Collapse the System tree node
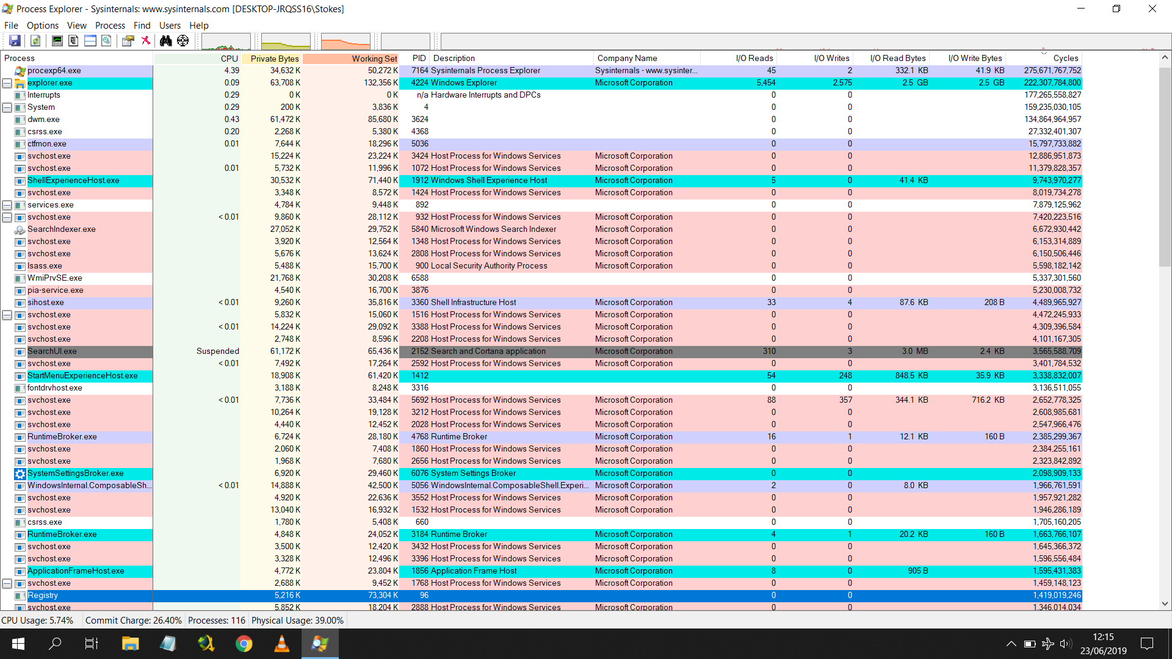This screenshot has height=659, width=1172. 7,107
